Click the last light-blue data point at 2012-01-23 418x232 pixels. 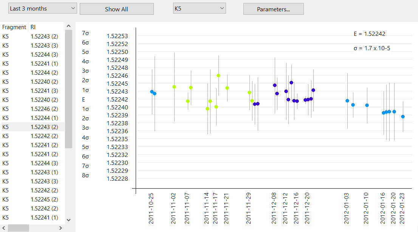(x=403, y=117)
